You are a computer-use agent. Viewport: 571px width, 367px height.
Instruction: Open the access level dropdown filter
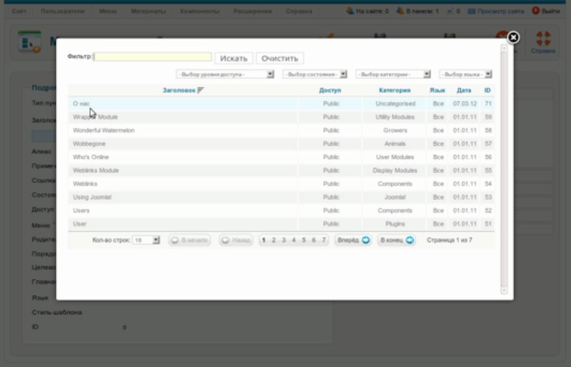[226, 74]
